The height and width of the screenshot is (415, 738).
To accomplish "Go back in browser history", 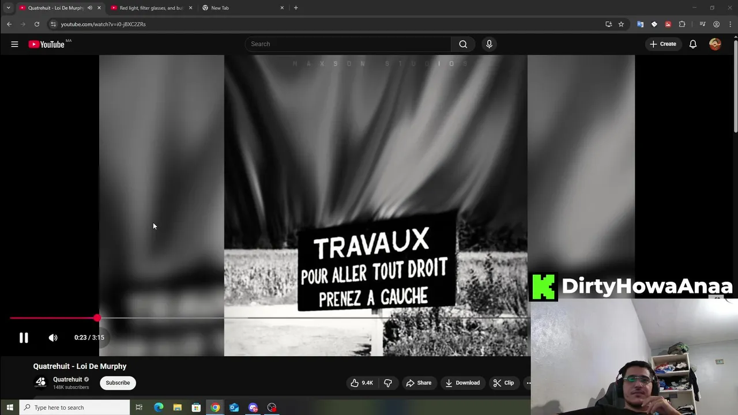I will (9, 24).
